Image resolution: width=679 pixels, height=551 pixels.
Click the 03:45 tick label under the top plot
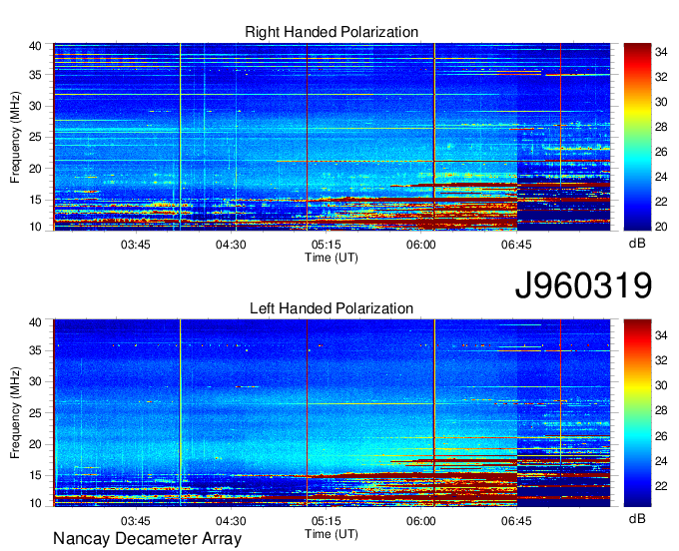click(x=136, y=245)
